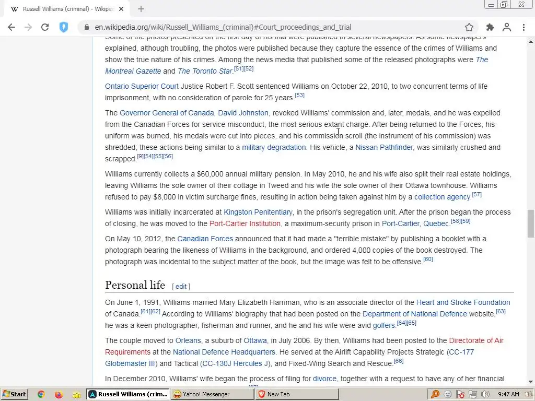The width and height of the screenshot is (535, 401).
Task: Click page scrollbar thumb
Action: [x=531, y=223]
